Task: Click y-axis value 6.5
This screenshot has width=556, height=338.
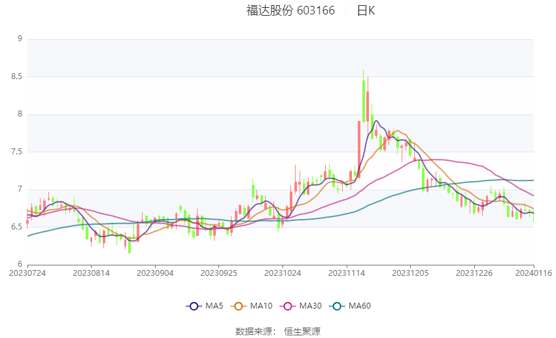Action: click(x=16, y=227)
